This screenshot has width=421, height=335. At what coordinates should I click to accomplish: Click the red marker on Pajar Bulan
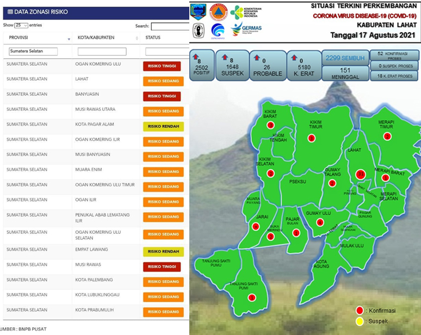296,233
